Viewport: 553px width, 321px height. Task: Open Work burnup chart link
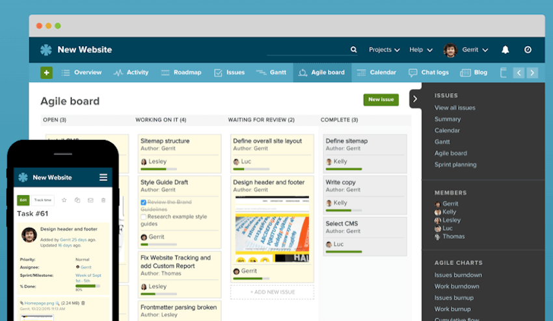point(452,309)
